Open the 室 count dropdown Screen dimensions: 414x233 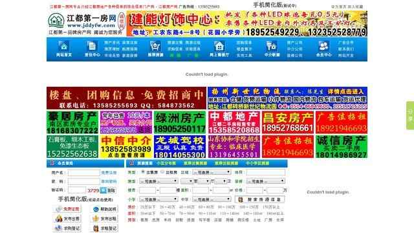pyautogui.click(x=187, y=181)
